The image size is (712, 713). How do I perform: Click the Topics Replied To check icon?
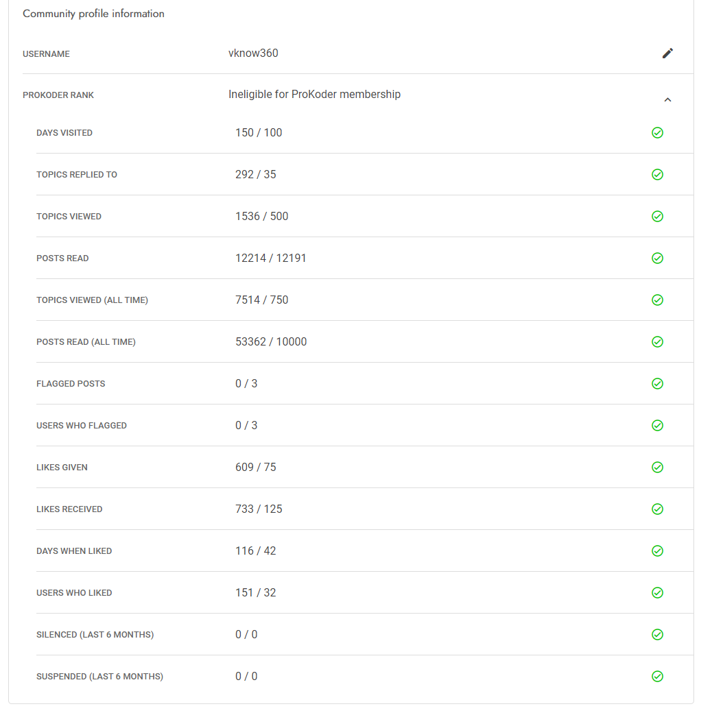click(657, 175)
